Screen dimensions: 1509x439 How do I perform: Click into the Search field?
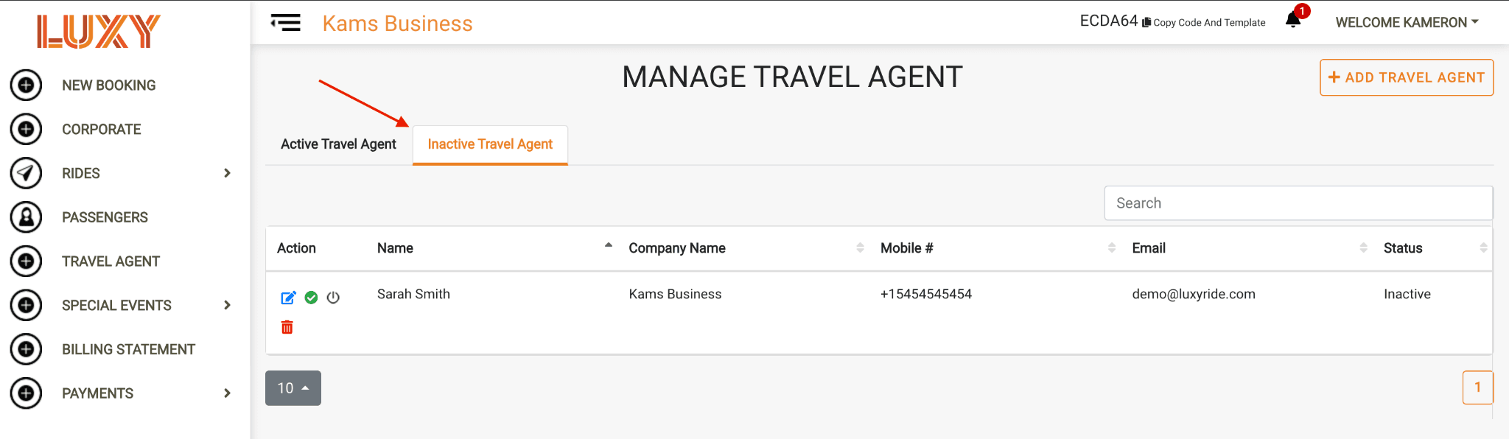click(x=1298, y=203)
